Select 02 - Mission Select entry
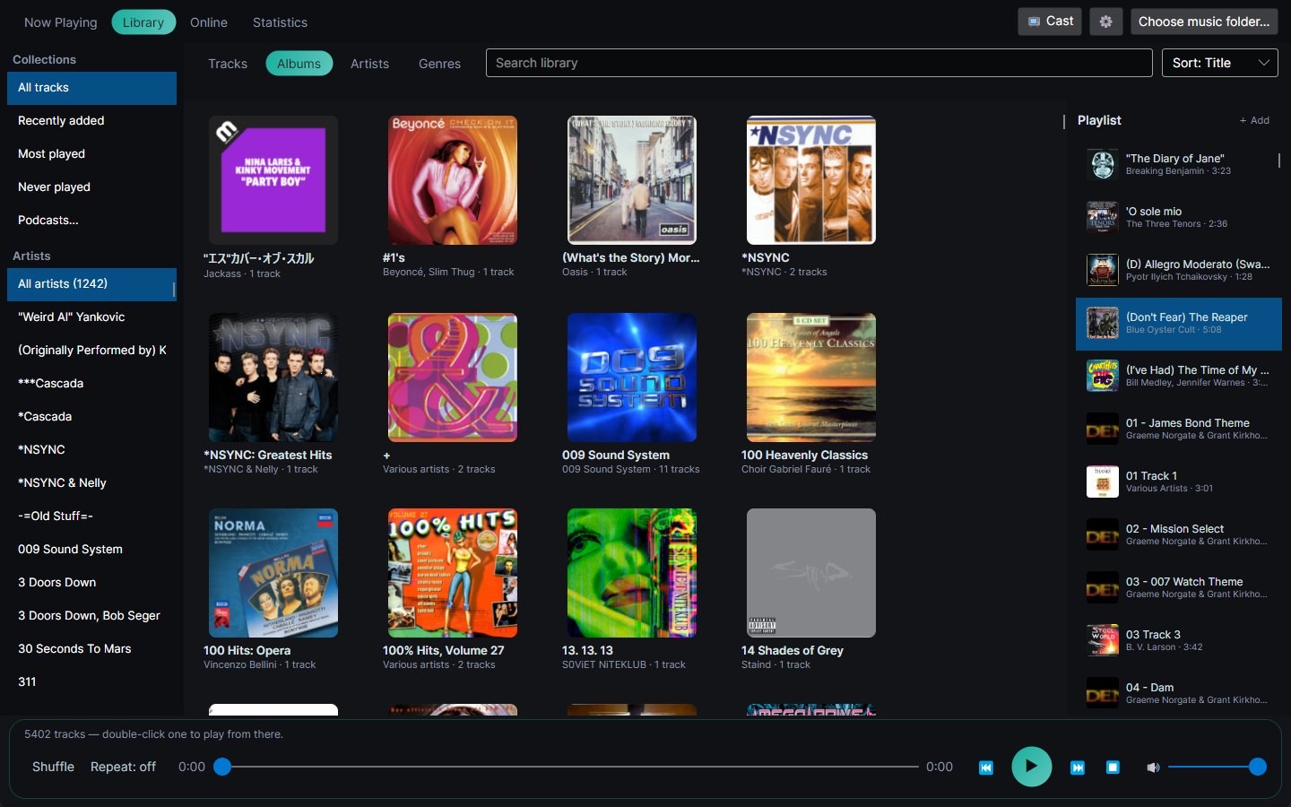 [x=1178, y=535]
